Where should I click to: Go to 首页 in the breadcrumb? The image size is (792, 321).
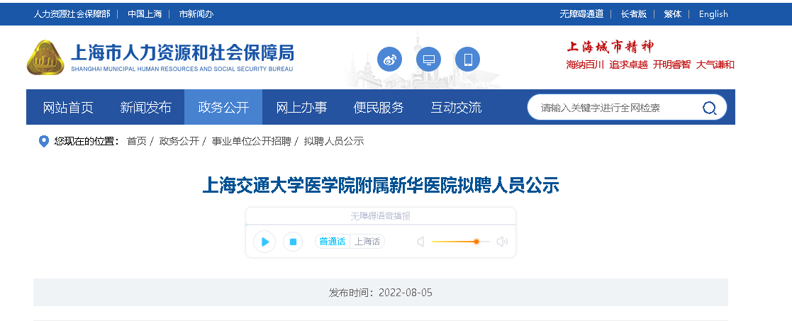point(136,141)
